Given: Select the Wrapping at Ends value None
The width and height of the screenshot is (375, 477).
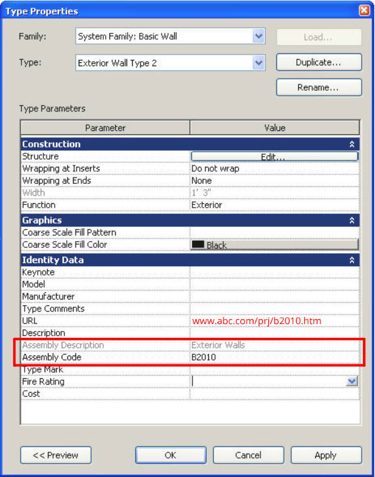Looking at the screenshot, I should 274,181.
